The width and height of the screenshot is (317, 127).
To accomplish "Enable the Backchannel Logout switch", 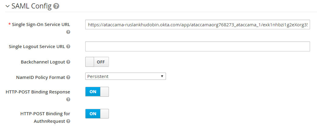I will coord(97,62).
